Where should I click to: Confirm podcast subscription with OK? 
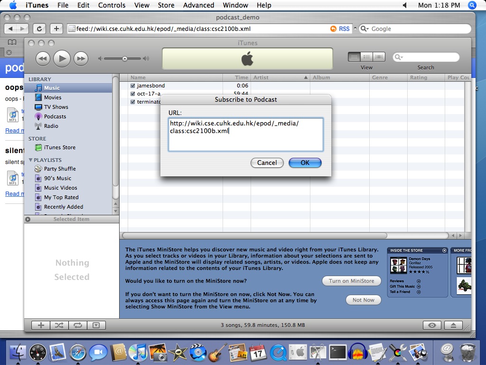click(305, 163)
